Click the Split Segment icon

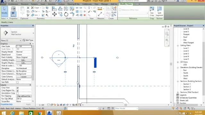coord(160,11)
